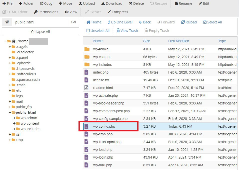Select wp-links-opml.php file name
239x170 pixels.
pos(107,142)
